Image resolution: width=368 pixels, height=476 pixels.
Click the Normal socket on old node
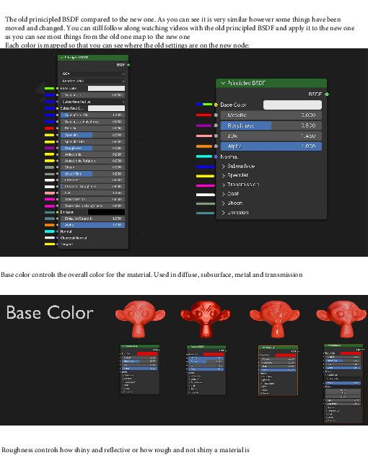click(58, 232)
